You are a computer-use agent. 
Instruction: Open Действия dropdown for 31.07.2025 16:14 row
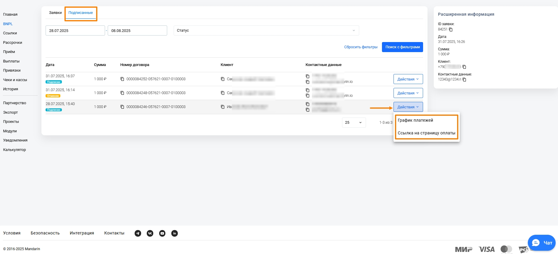point(408,93)
